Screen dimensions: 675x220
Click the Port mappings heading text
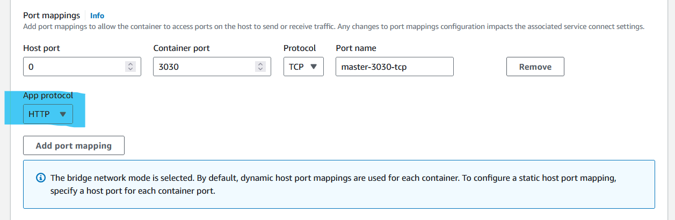pos(52,16)
